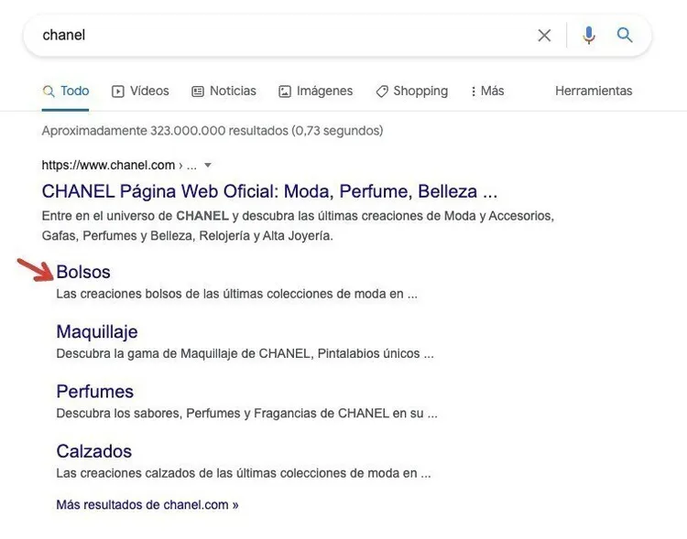Open Herramientas search tools
This screenshot has width=687, height=539.
(x=594, y=92)
